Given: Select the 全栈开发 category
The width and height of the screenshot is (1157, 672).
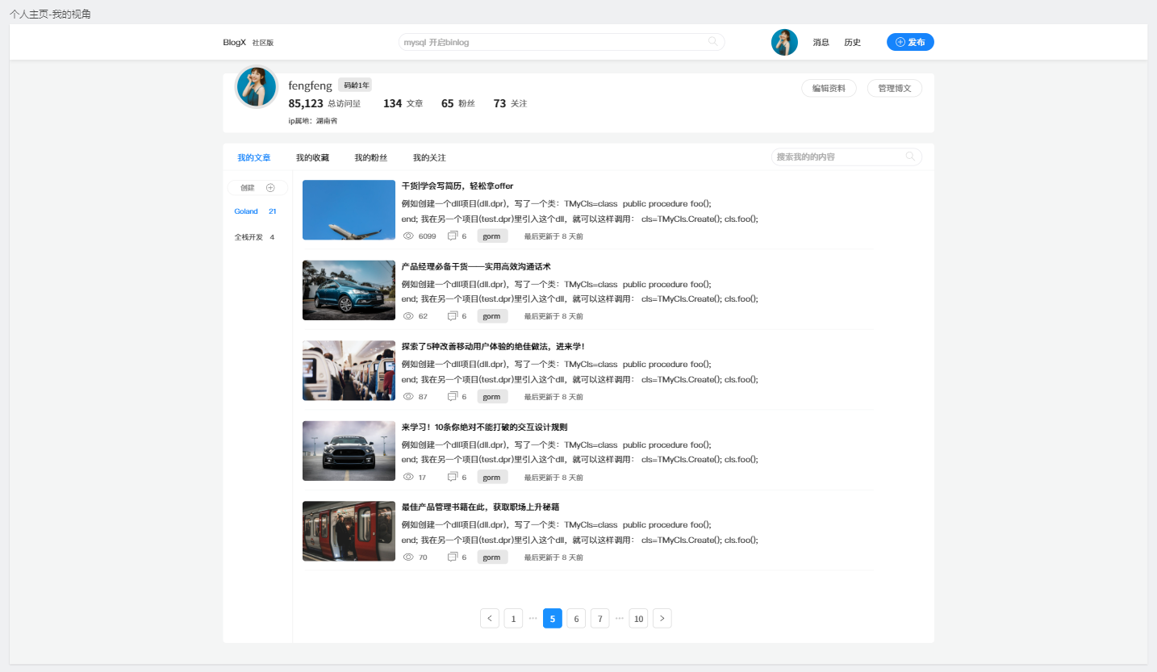Looking at the screenshot, I should pyautogui.click(x=249, y=237).
